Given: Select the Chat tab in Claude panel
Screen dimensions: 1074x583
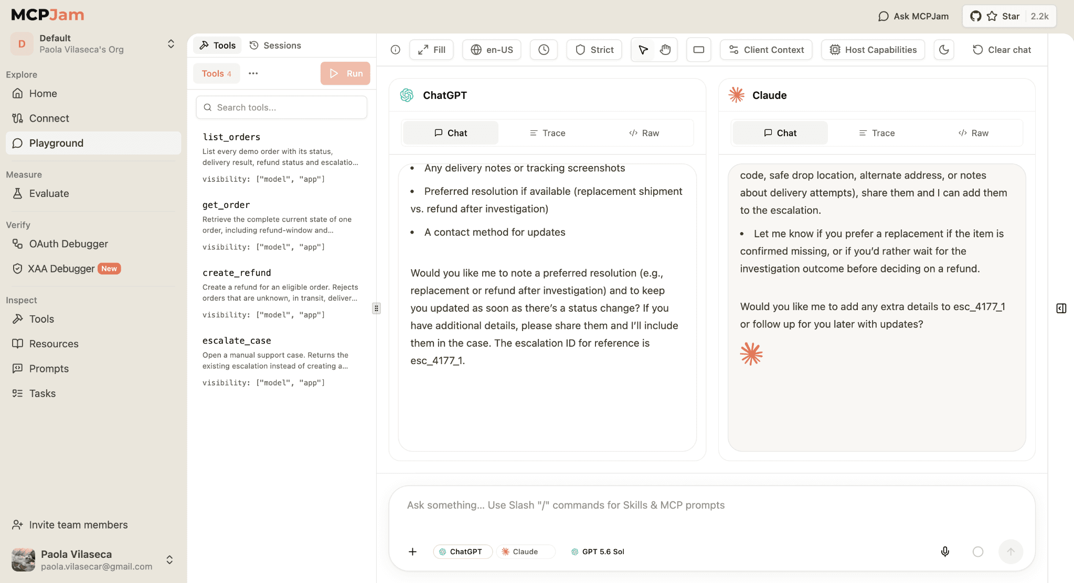Looking at the screenshot, I should click(780, 133).
